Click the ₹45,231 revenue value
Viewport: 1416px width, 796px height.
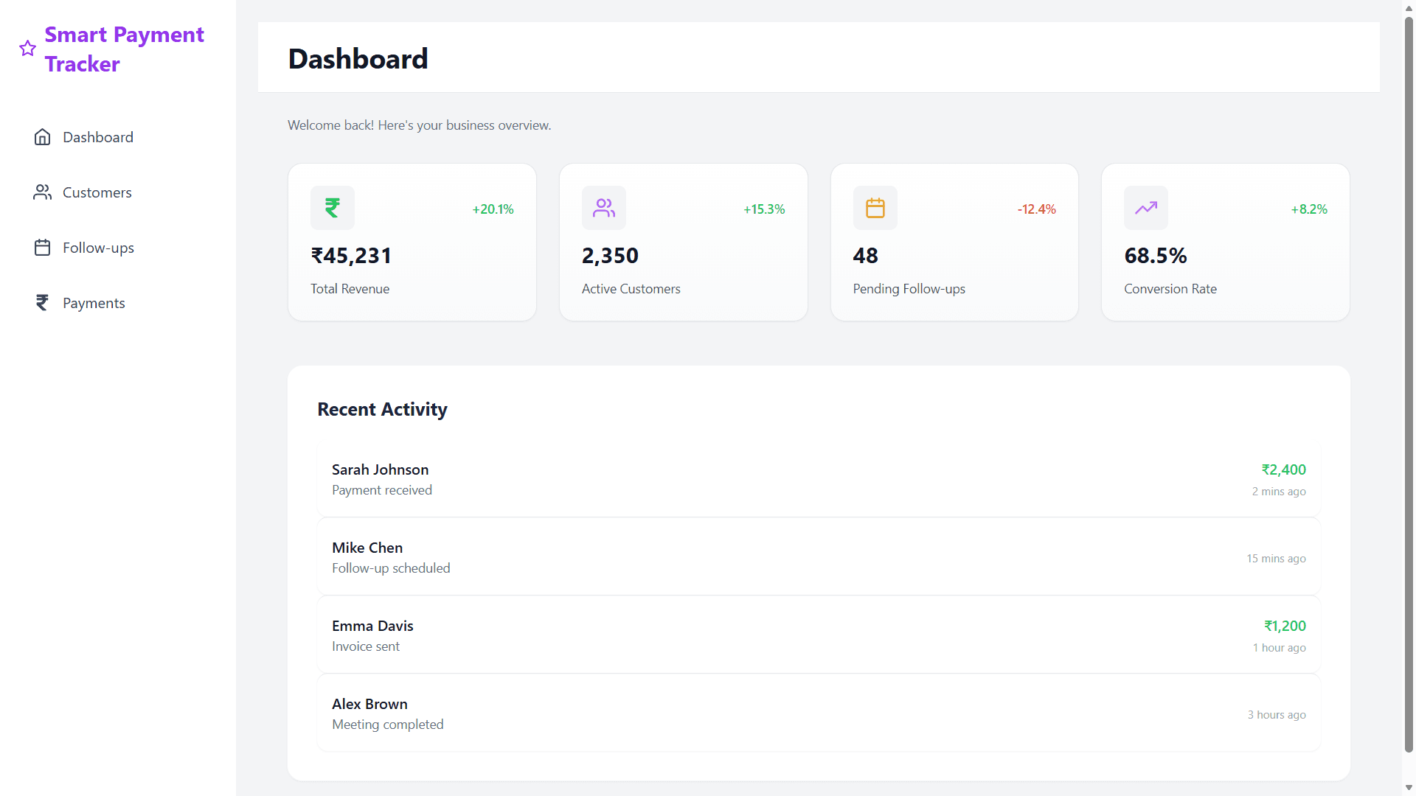351,256
